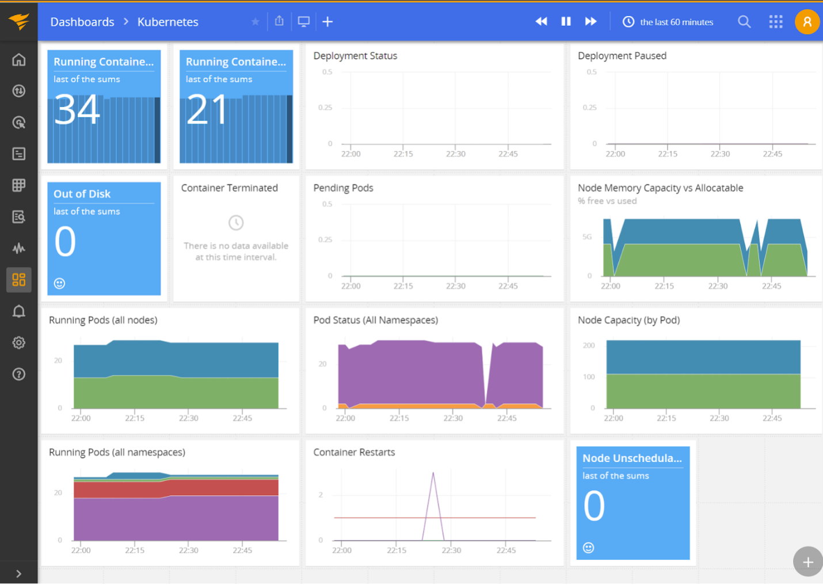
Task: Open the Out of Disk tile
Action: 104,239
